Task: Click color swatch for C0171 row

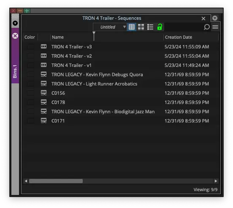Action: coord(30,121)
